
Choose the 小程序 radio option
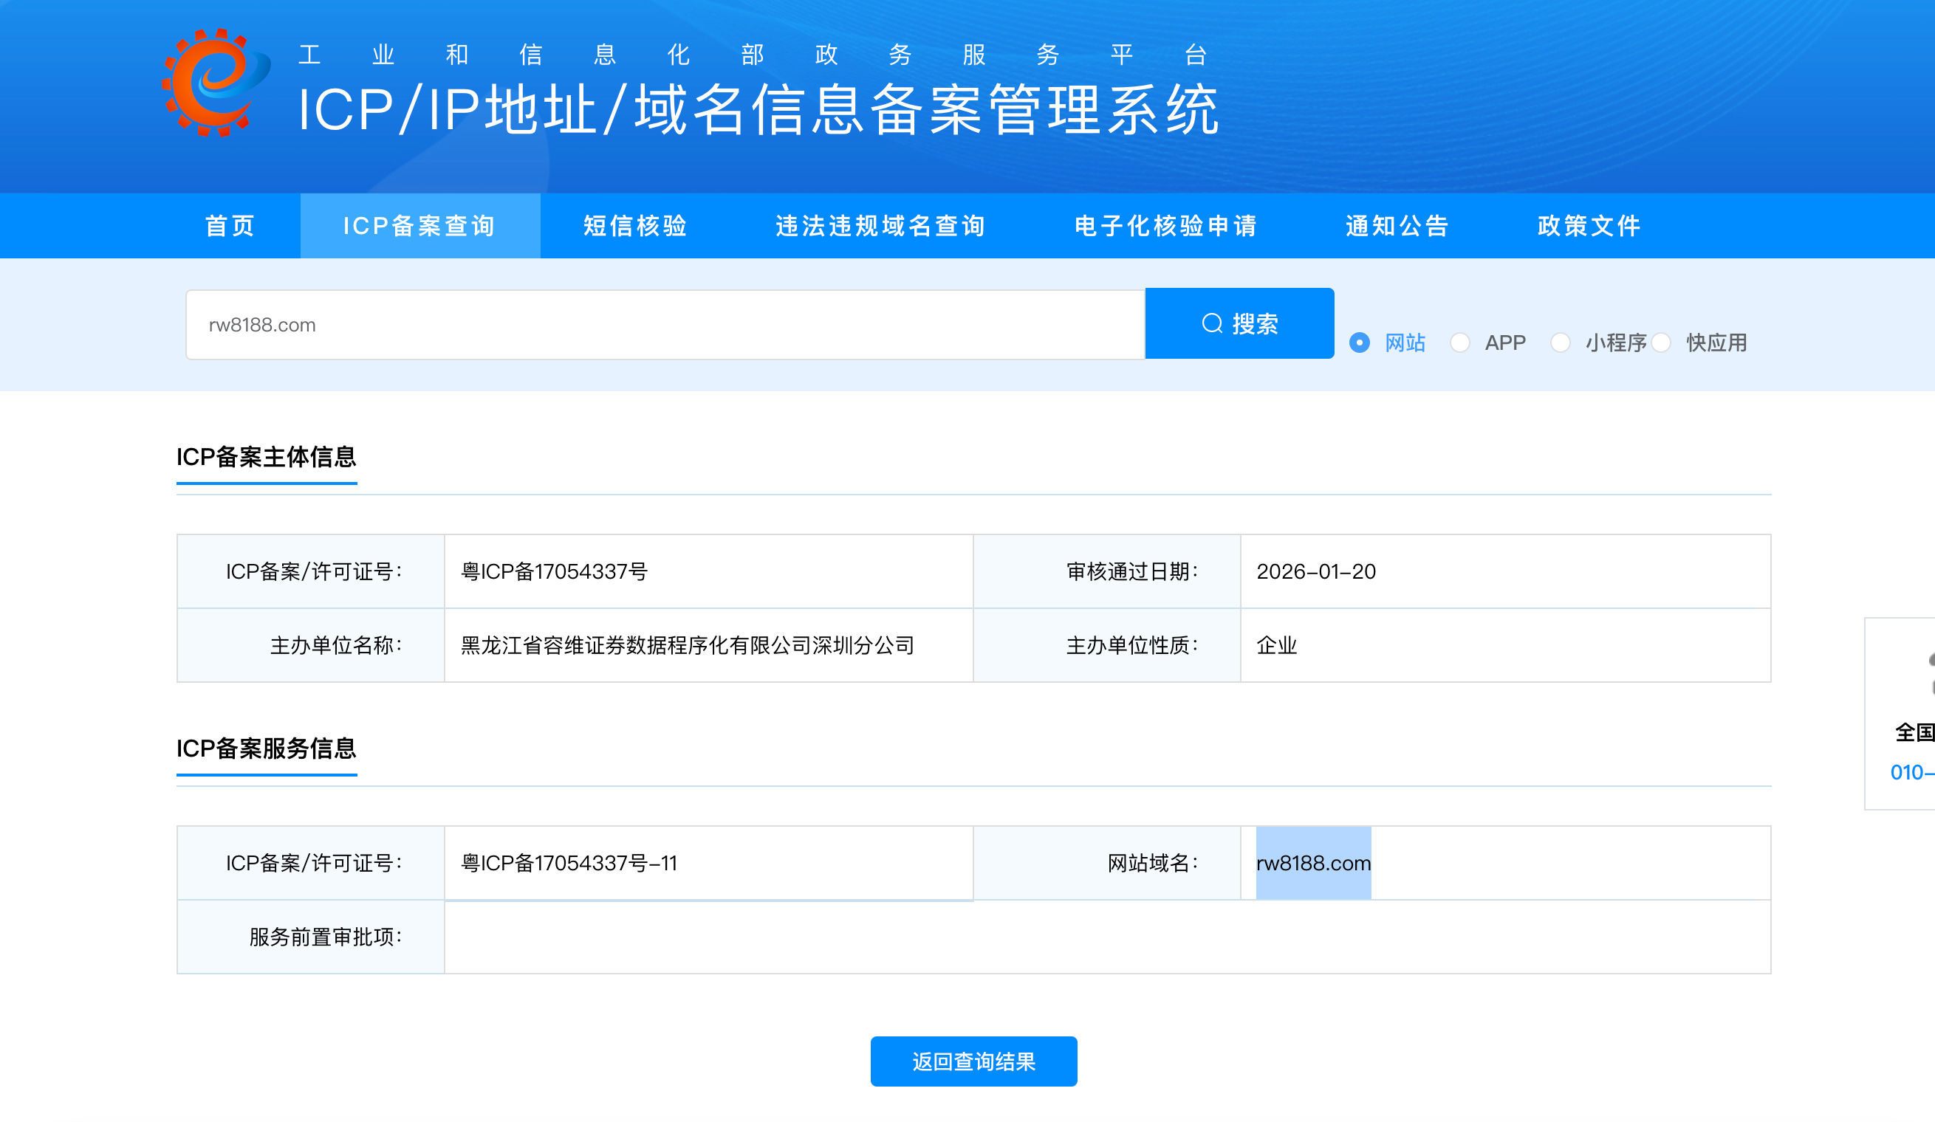[x=1561, y=343]
